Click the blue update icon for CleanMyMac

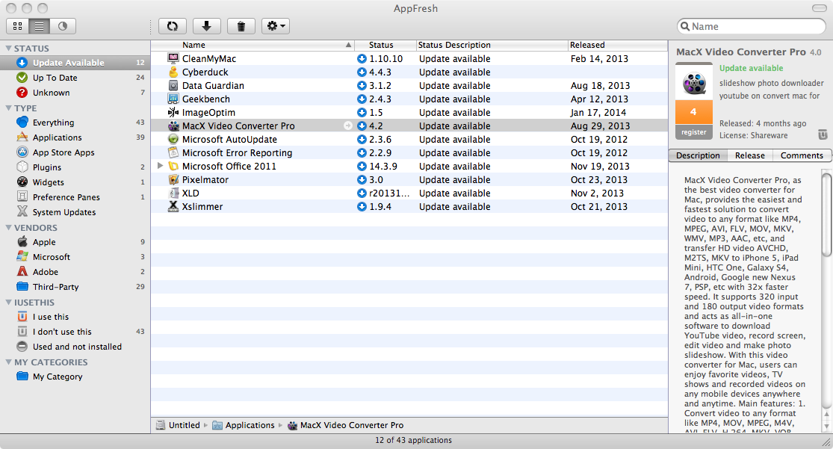pos(362,59)
